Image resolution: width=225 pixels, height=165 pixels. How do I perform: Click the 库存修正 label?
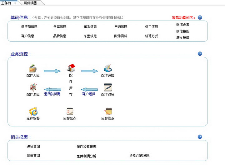point(108,118)
